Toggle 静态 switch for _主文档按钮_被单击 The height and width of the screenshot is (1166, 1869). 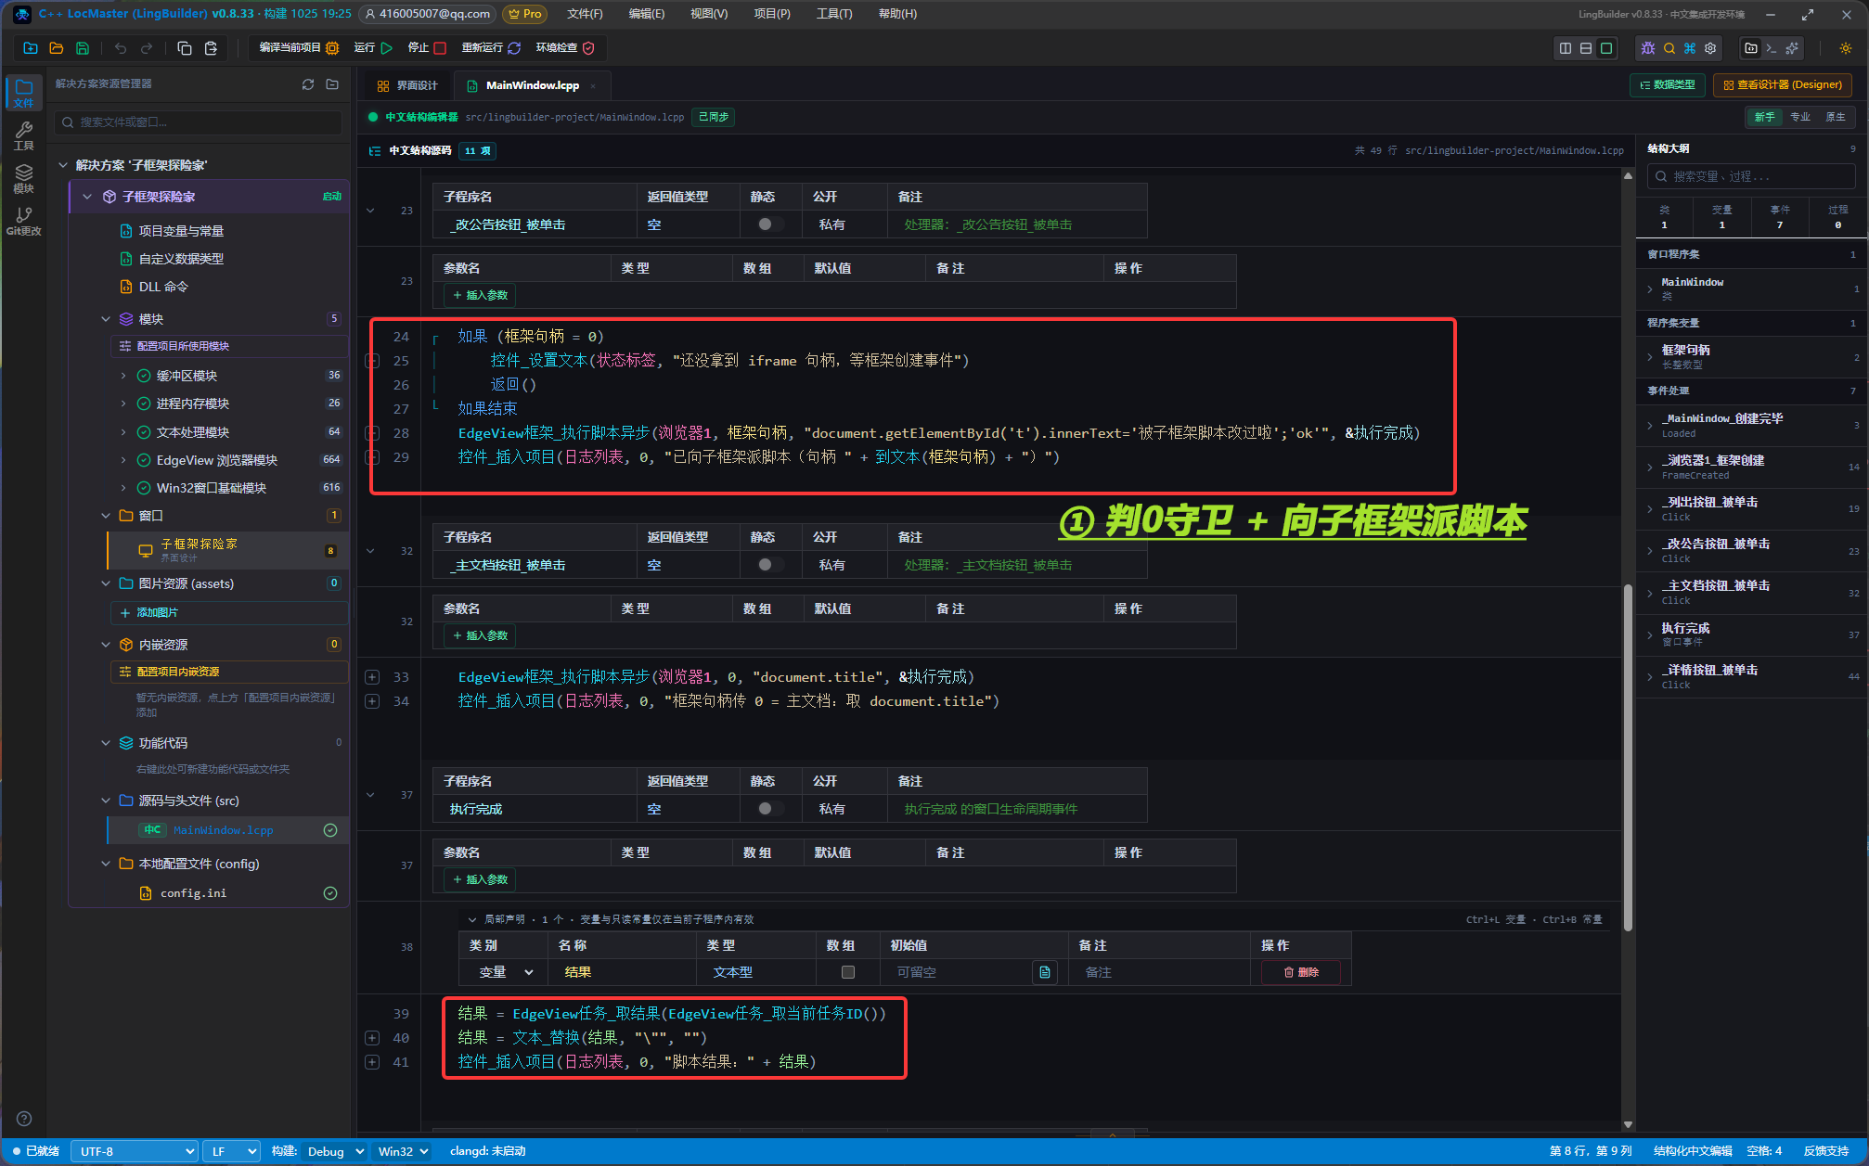click(x=769, y=565)
